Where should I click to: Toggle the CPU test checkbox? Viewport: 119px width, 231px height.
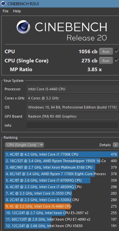coord(117,51)
